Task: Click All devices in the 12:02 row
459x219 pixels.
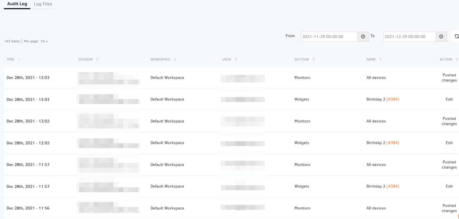Action: click(376, 121)
